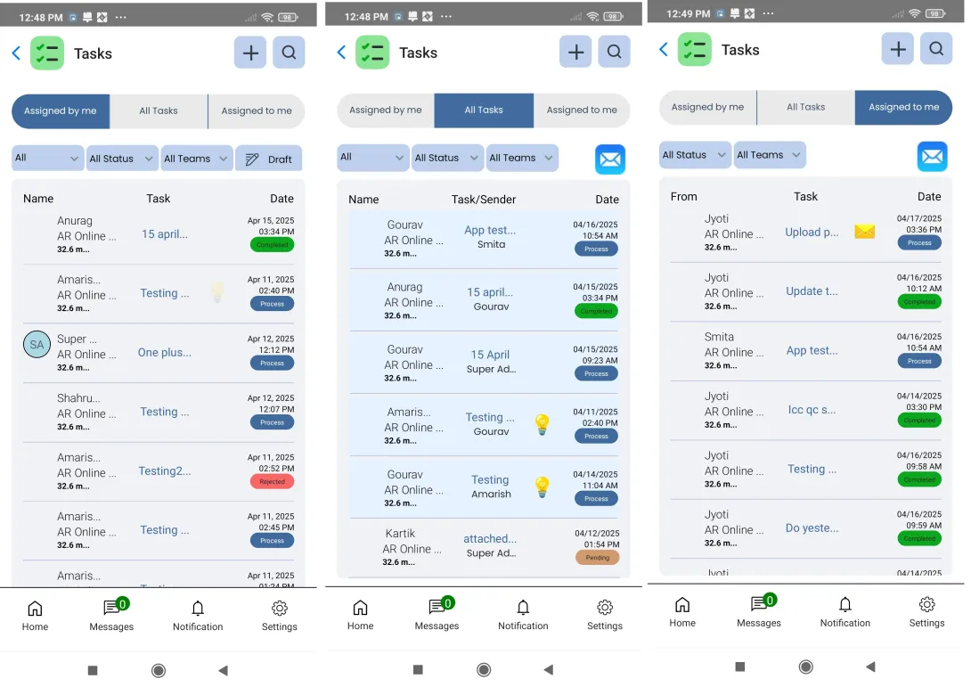
Task: Expand All Status dropdown on middle screen
Action: (x=447, y=158)
